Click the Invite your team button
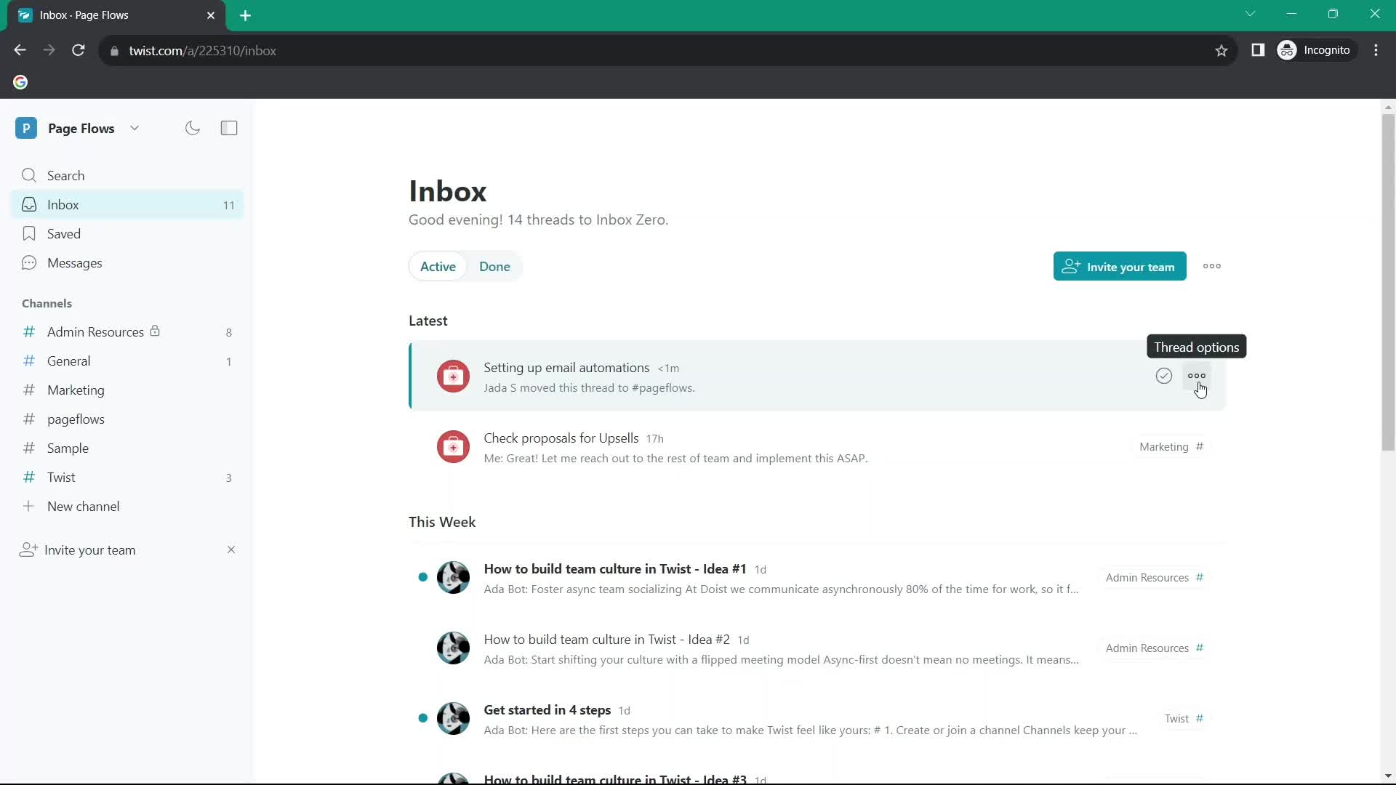This screenshot has width=1396, height=785. pos(1120,265)
